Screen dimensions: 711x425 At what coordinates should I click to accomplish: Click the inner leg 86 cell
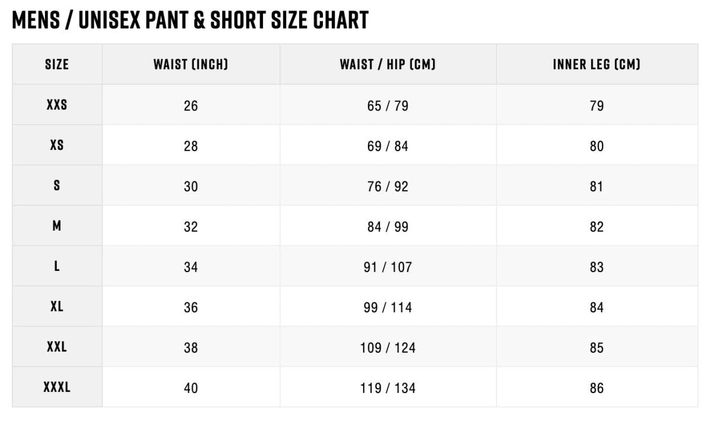(597, 388)
